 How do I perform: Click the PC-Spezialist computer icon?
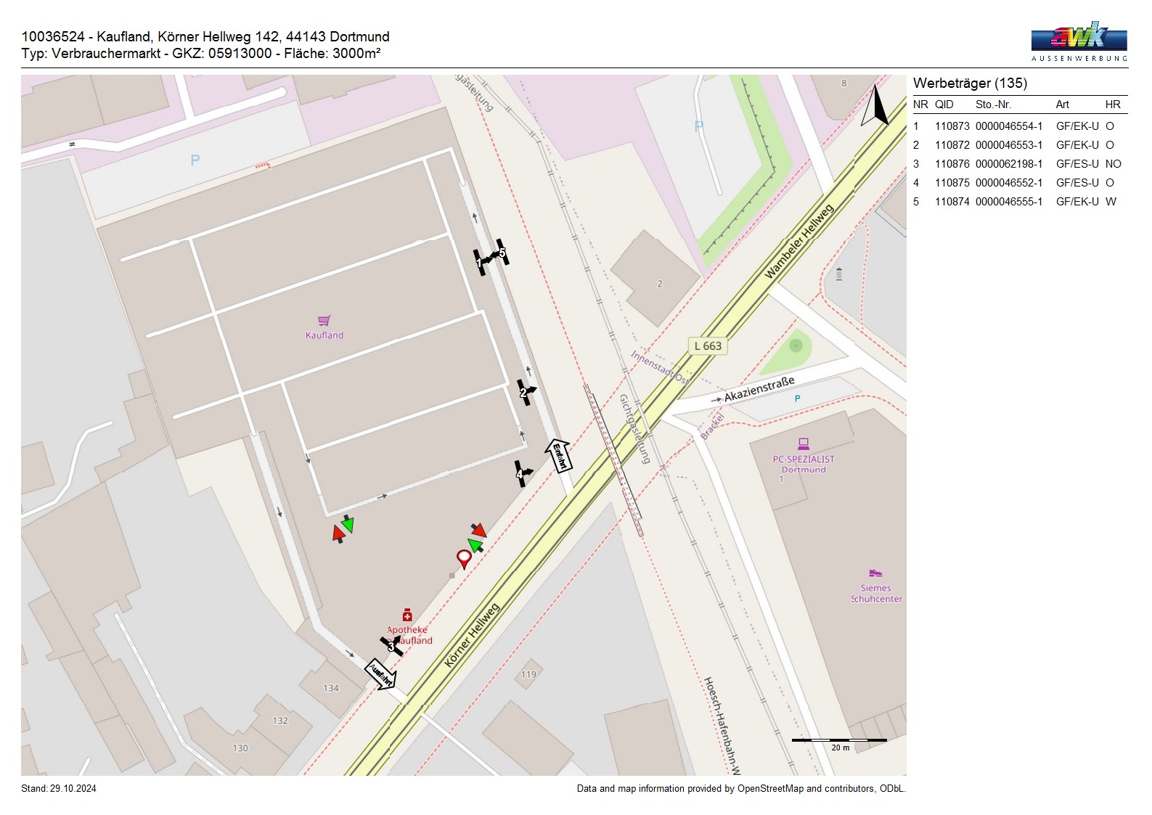(803, 443)
